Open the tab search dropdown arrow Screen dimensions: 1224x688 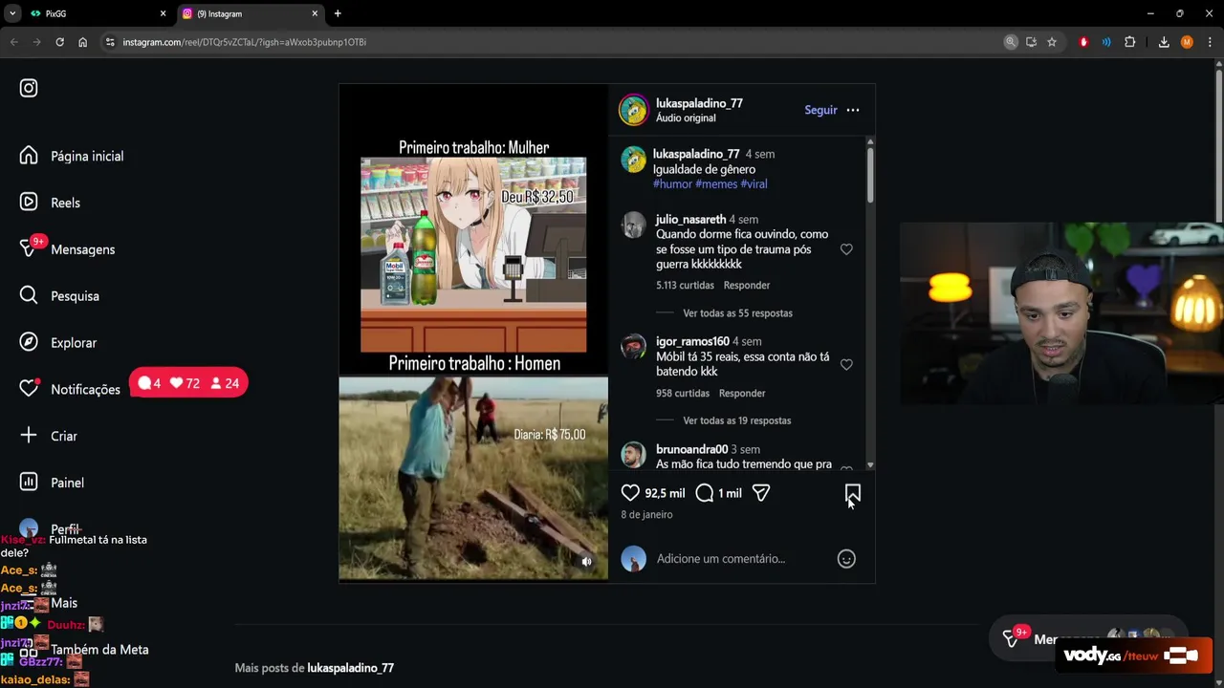pyautogui.click(x=11, y=13)
